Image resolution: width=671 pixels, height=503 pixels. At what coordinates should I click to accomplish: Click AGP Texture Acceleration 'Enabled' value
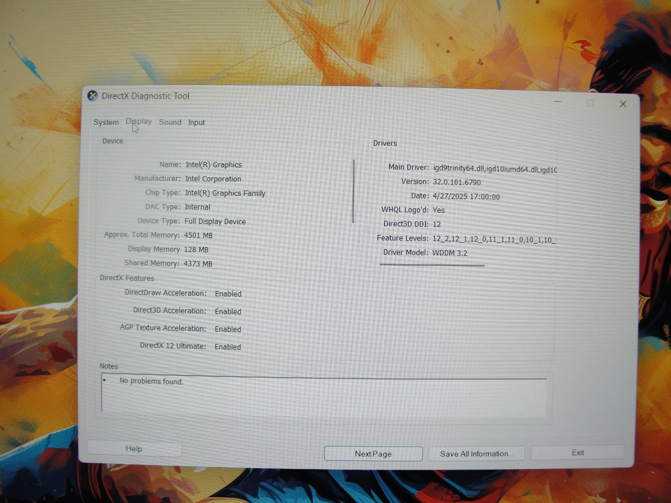point(228,329)
